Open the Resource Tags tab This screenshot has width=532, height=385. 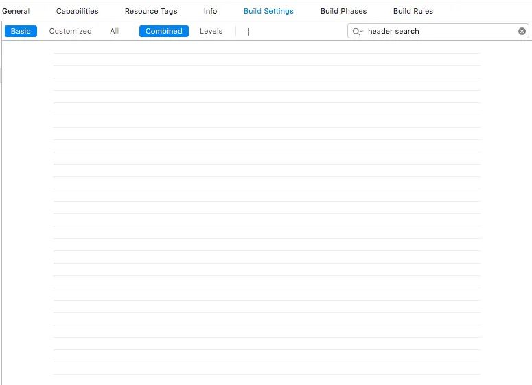point(151,11)
